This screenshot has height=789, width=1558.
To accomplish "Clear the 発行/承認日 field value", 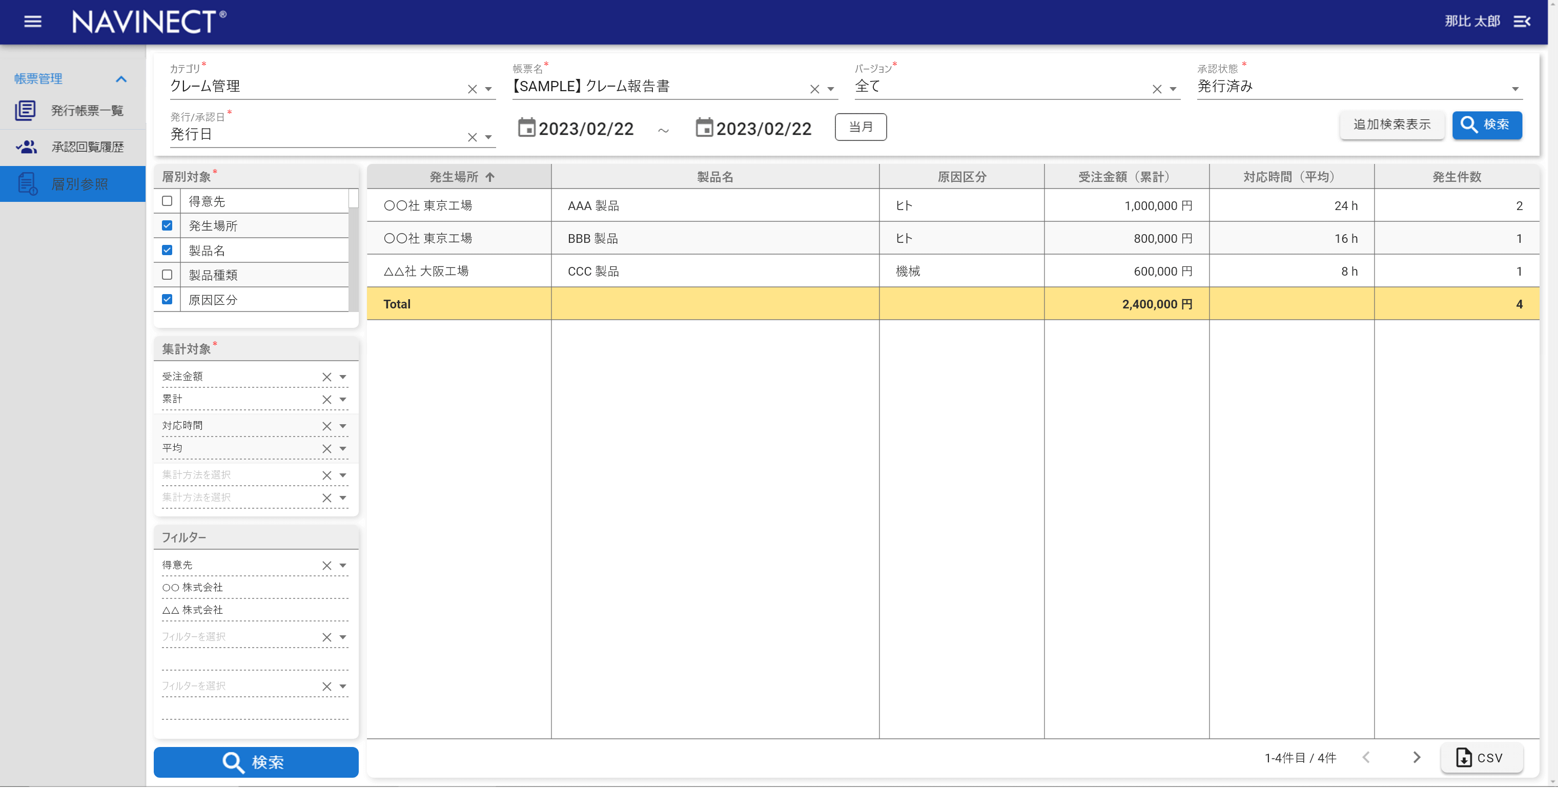I will [x=473, y=137].
